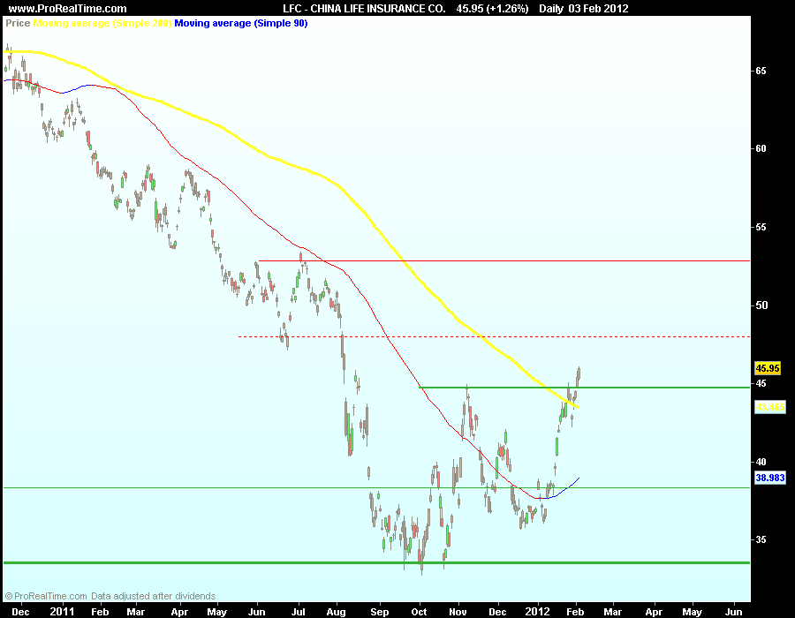Click the blue 38.983 moving average tag
795x618 pixels.
click(x=769, y=477)
